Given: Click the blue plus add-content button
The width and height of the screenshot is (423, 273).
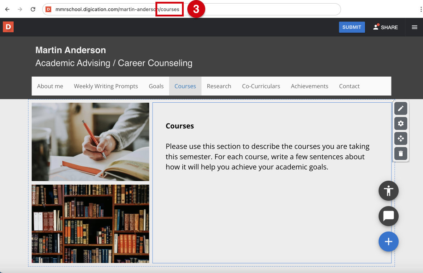Looking at the screenshot, I should point(389,242).
